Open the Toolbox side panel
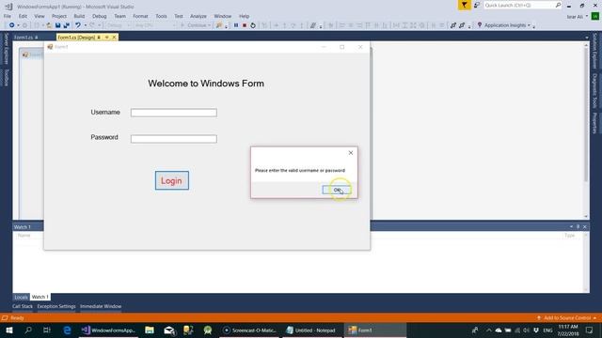602x338 pixels. coord(6,78)
